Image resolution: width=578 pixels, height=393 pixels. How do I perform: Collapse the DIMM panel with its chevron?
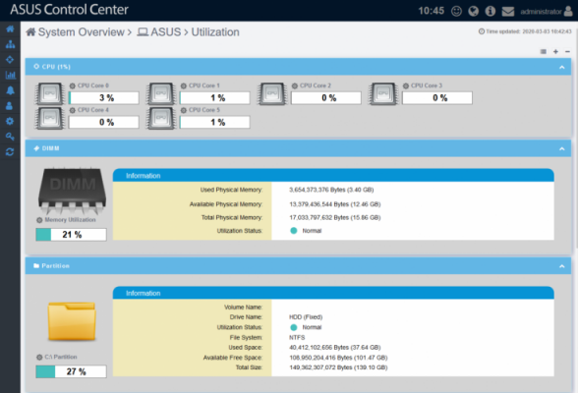pyautogui.click(x=562, y=148)
